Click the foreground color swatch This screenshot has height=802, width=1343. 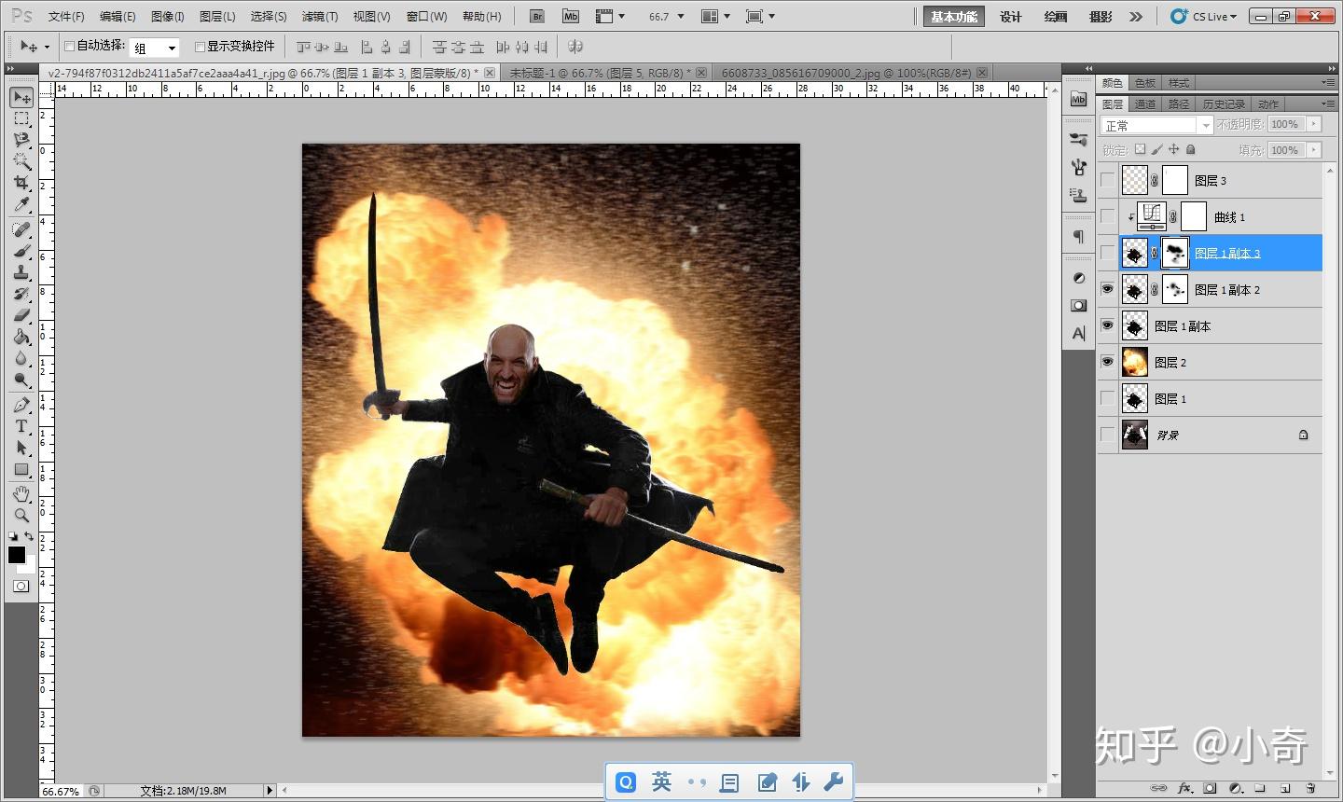17,555
